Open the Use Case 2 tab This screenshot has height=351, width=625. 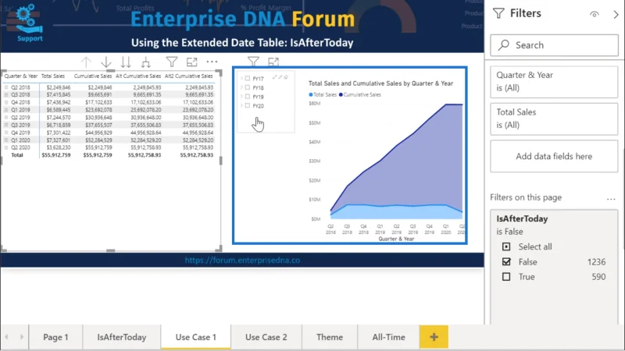click(266, 337)
